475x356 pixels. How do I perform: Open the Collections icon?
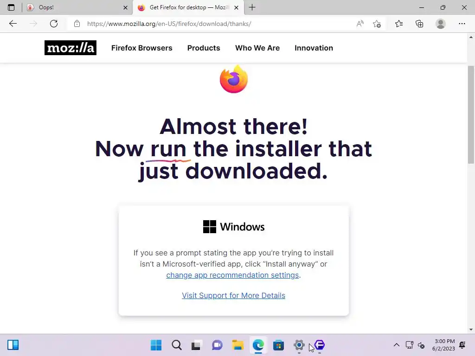coord(419,24)
